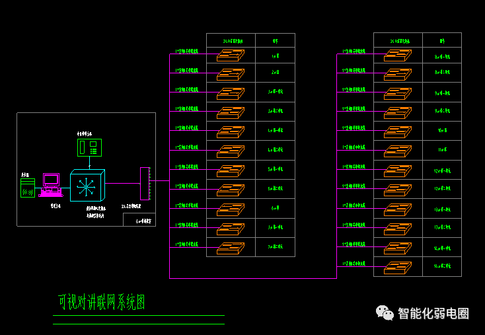Click the orange switch in 12#楼二单元 row
Viewport: 485px width, 335px height.
(398, 190)
